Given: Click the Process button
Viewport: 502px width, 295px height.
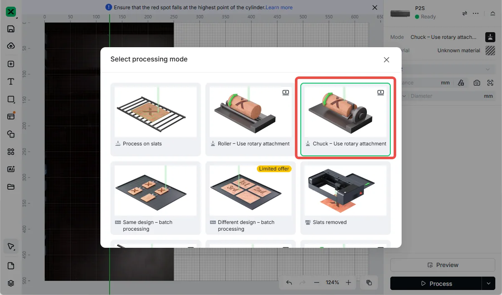Looking at the screenshot, I should (x=436, y=283).
